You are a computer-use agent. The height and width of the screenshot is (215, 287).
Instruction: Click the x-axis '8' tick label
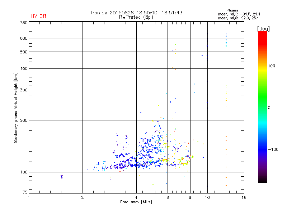point(190,197)
